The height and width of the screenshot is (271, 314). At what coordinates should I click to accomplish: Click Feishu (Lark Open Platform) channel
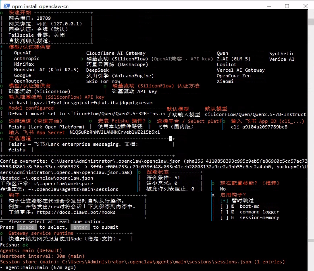(x=46, y=127)
